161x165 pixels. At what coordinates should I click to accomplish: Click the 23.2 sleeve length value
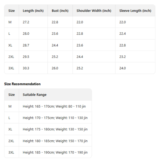click(123, 57)
